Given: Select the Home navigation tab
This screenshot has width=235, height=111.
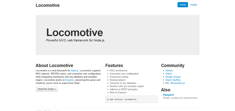Looking at the screenshot, I should (x=182, y=5).
